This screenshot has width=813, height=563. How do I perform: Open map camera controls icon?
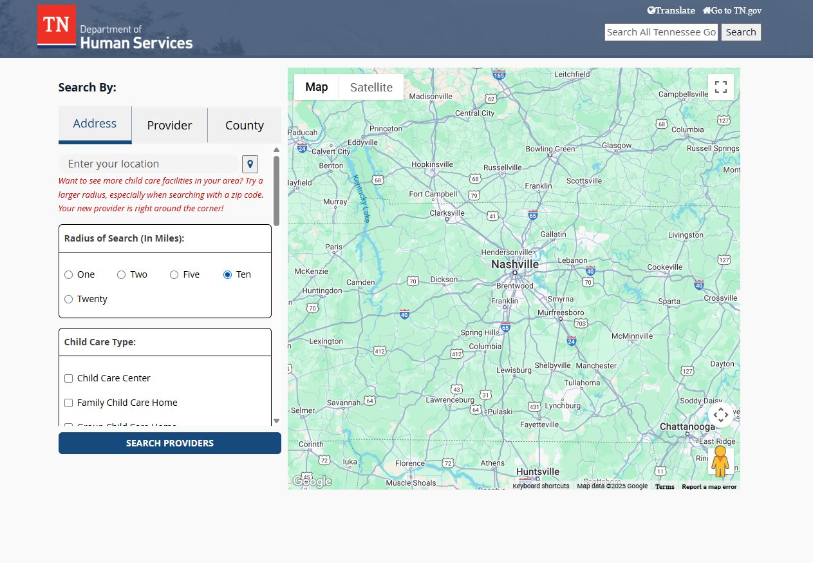721,415
